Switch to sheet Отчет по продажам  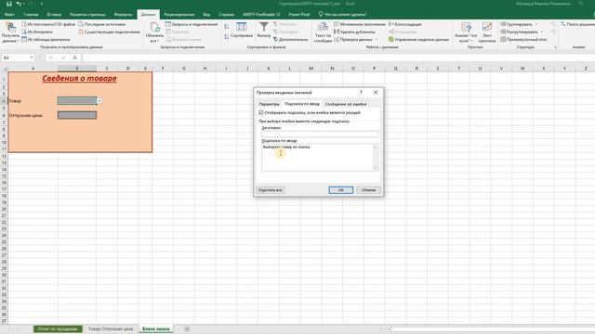58,329
